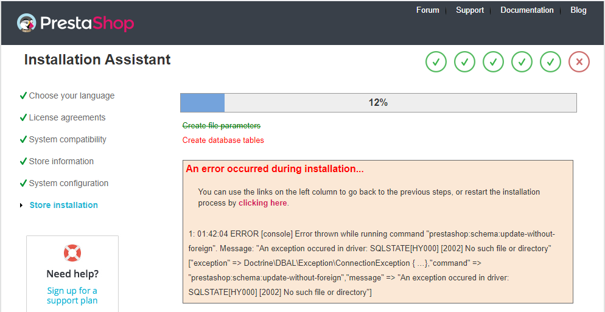Open the Documentation link
The width and height of the screenshot is (605, 312).
pyautogui.click(x=526, y=10)
